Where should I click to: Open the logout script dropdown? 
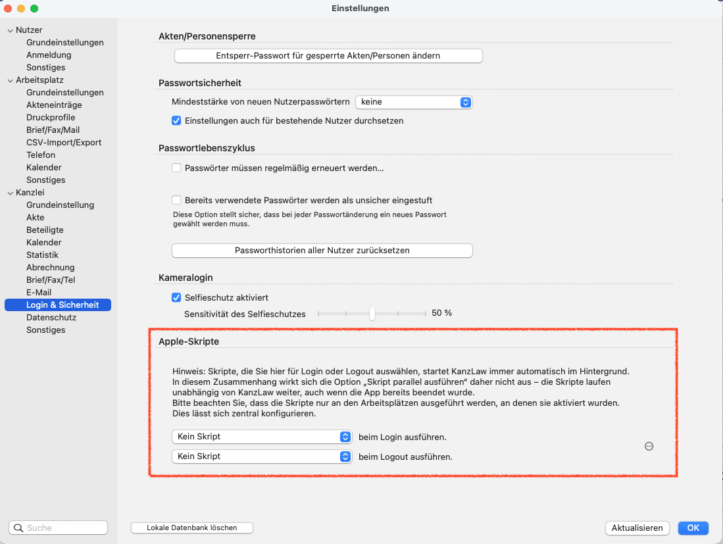[x=262, y=456]
